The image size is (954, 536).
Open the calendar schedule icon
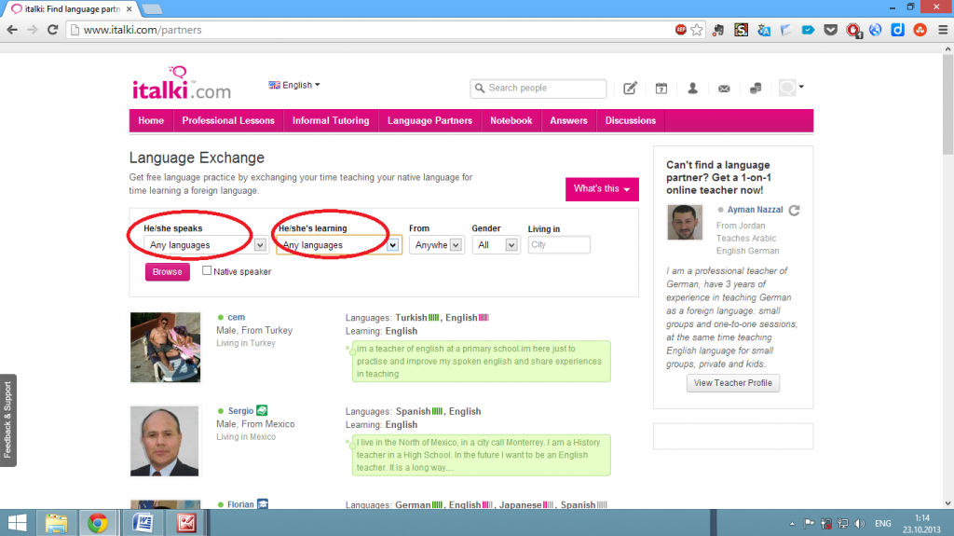(x=661, y=89)
